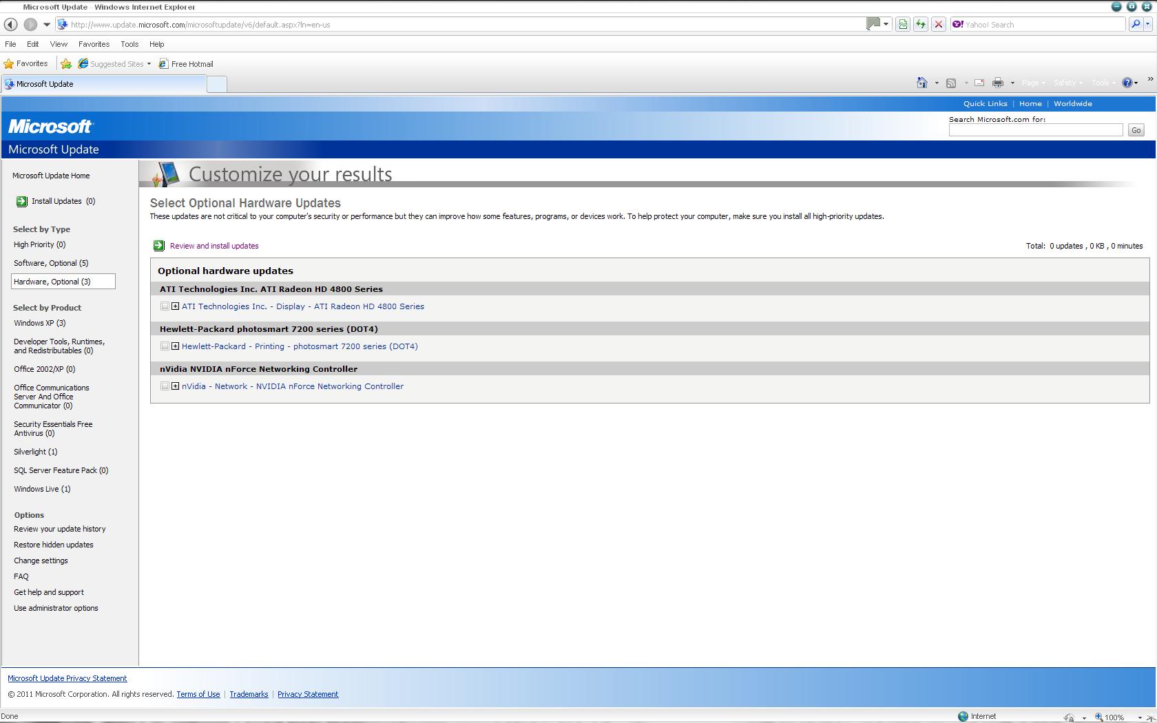Open the Page command bar menu
The width and height of the screenshot is (1157, 723).
pyautogui.click(x=1034, y=83)
